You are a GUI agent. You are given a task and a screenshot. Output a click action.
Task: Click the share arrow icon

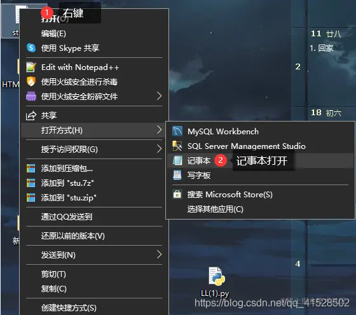pyautogui.click(x=31, y=115)
